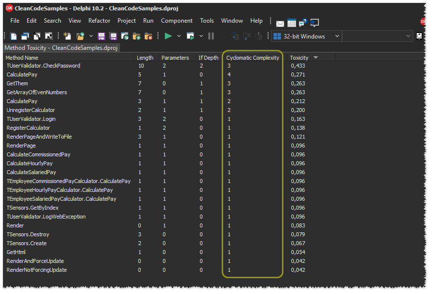Sort by the Method Name column header

pyautogui.click(x=69, y=58)
